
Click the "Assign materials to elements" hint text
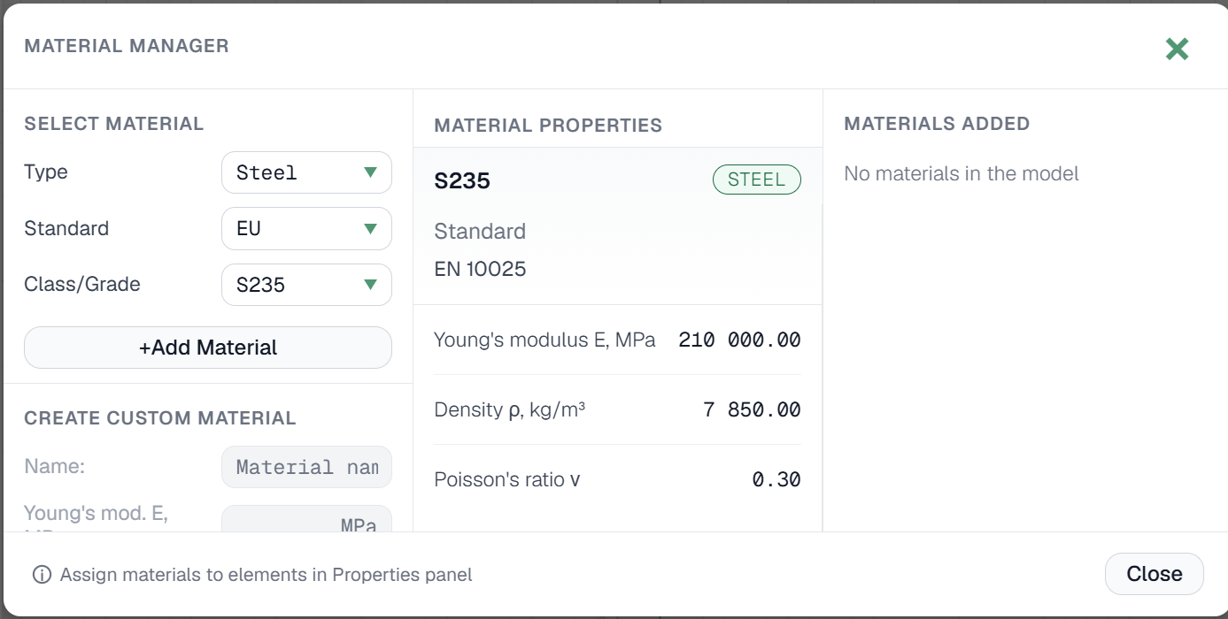point(266,575)
